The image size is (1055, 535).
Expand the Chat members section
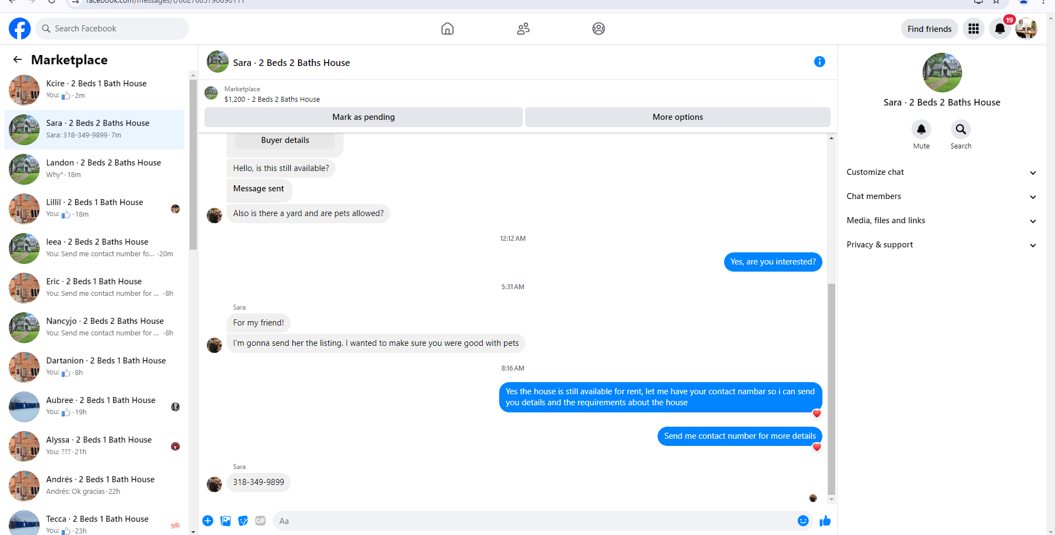(941, 196)
